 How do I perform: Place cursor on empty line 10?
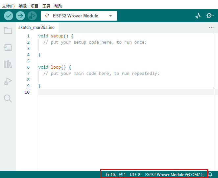(126, 92)
